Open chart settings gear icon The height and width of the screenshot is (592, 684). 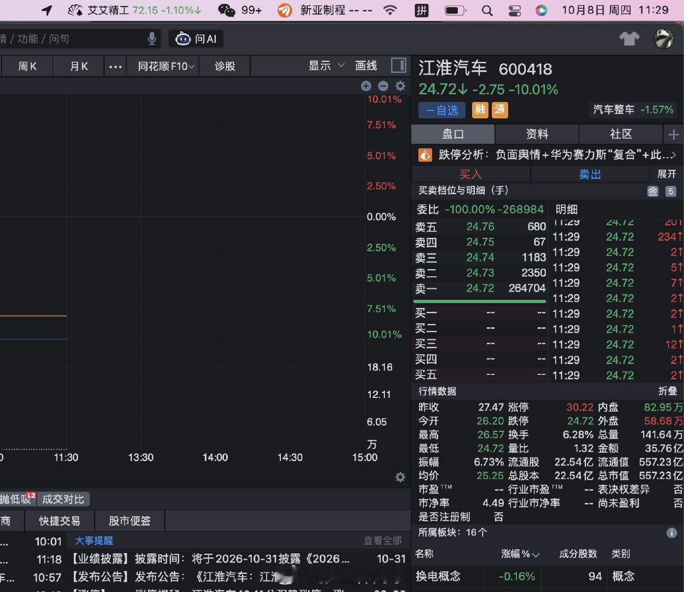400,86
